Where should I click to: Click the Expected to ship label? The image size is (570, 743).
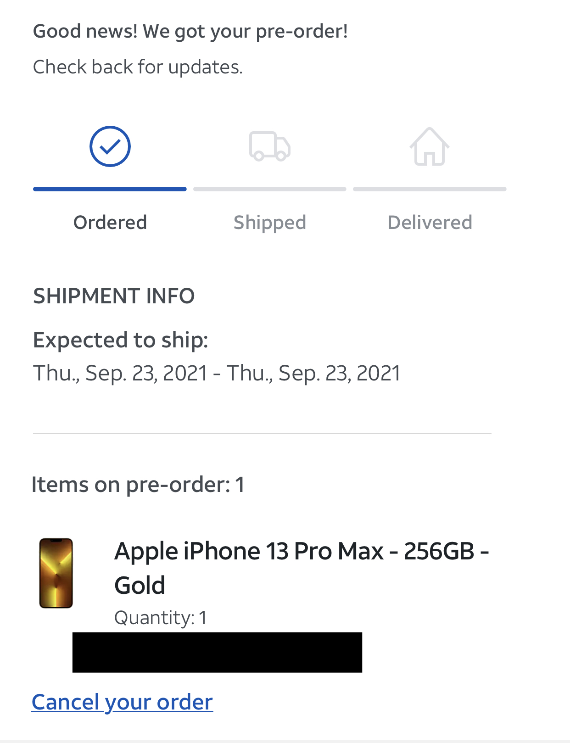click(121, 341)
